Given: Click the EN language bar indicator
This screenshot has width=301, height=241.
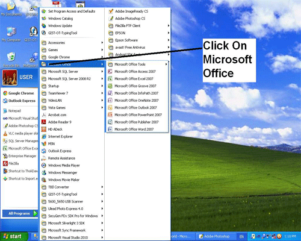Looking at the screenshot, I should tap(241, 237).
